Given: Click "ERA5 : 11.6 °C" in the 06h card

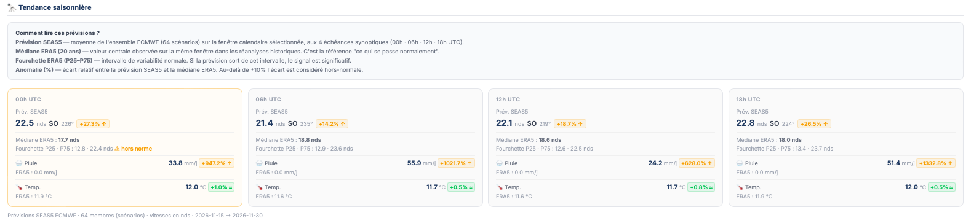Looking at the screenshot, I should click(x=274, y=197).
